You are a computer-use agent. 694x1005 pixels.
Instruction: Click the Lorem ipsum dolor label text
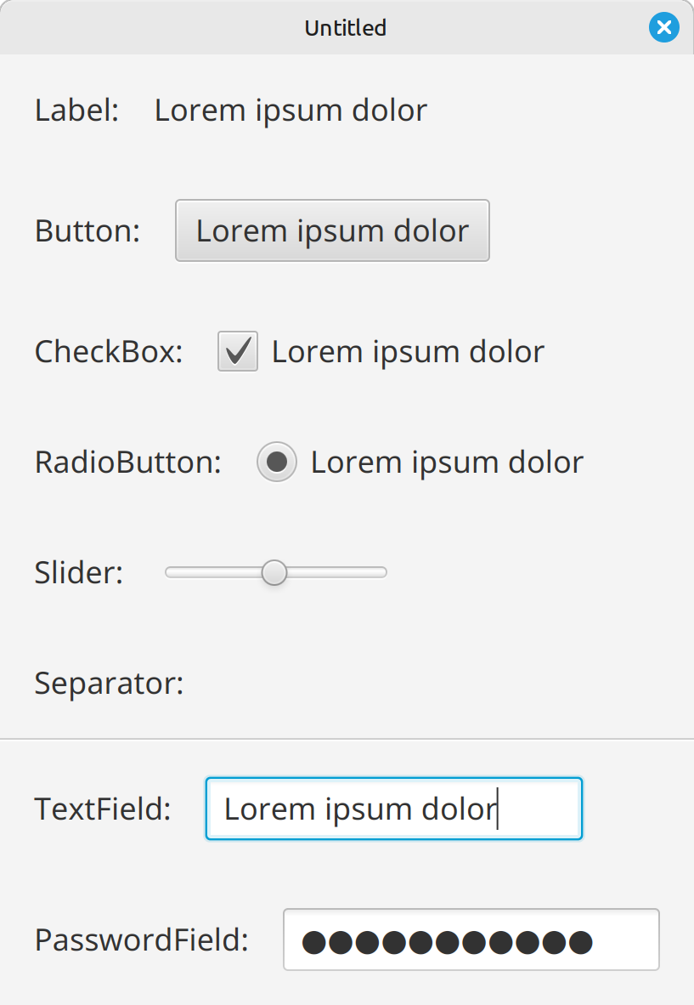coord(291,111)
